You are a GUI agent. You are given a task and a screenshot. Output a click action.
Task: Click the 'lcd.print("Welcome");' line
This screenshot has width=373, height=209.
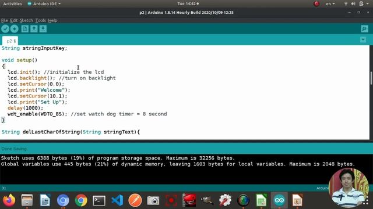(39, 90)
